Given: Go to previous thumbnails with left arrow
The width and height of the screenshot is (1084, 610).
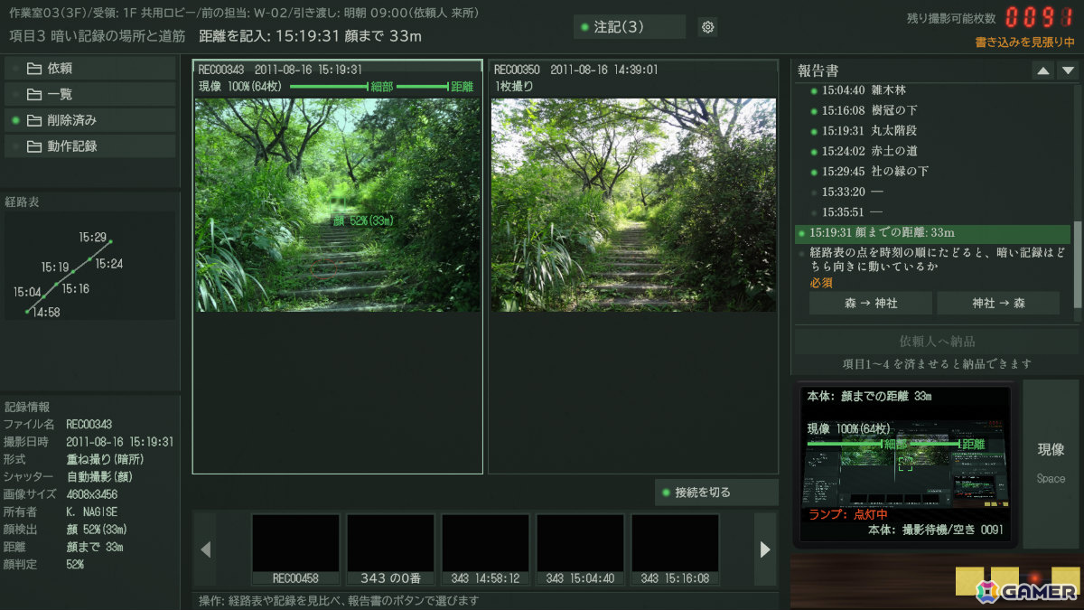Looking at the screenshot, I should pyautogui.click(x=205, y=549).
